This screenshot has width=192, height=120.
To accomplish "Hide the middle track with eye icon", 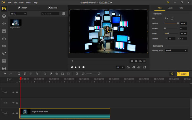I will point(13,103).
